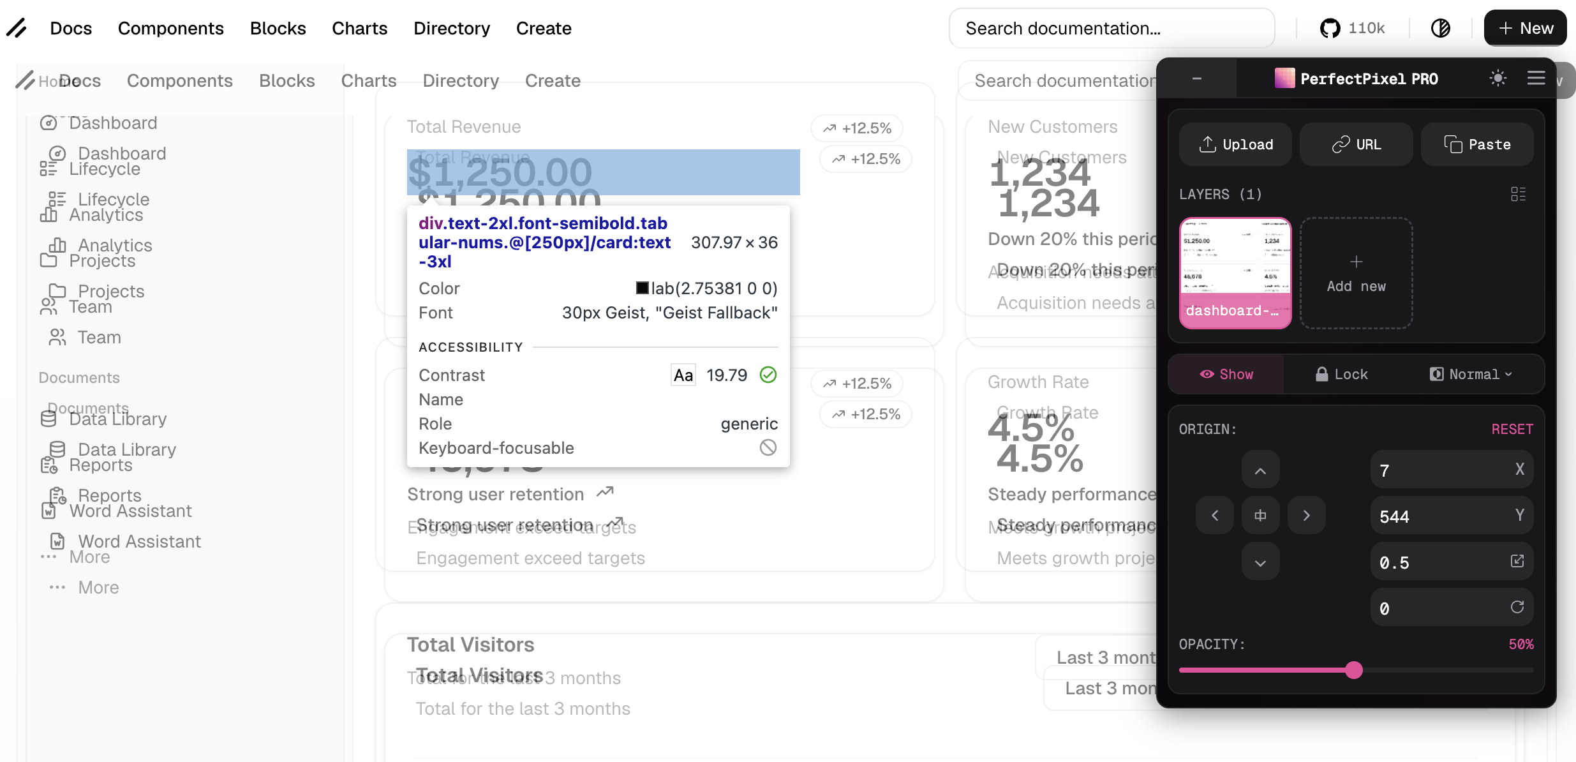Expand the More item in the sidebar
The width and height of the screenshot is (1576, 762).
click(98, 587)
